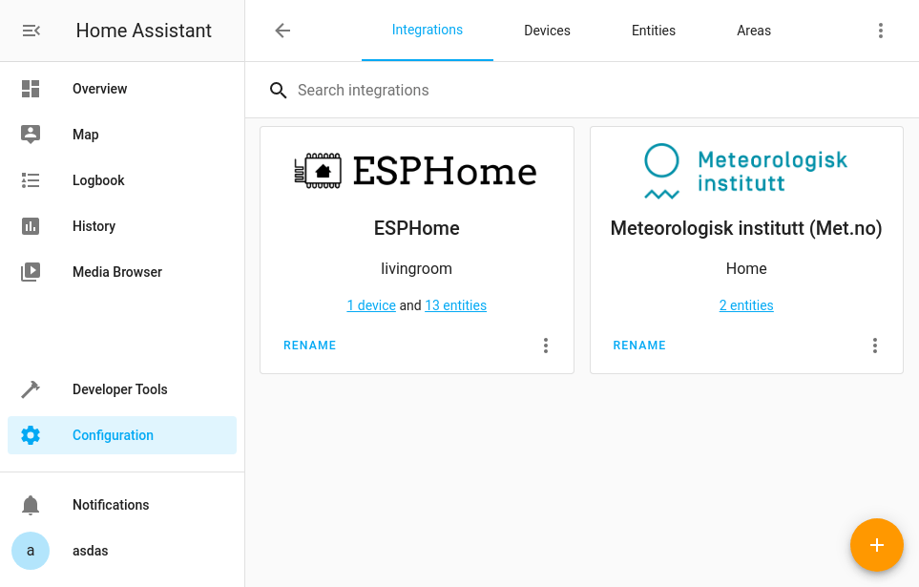Image resolution: width=919 pixels, height=587 pixels.
Task: Open the top-right overflow menu
Action: point(880,30)
